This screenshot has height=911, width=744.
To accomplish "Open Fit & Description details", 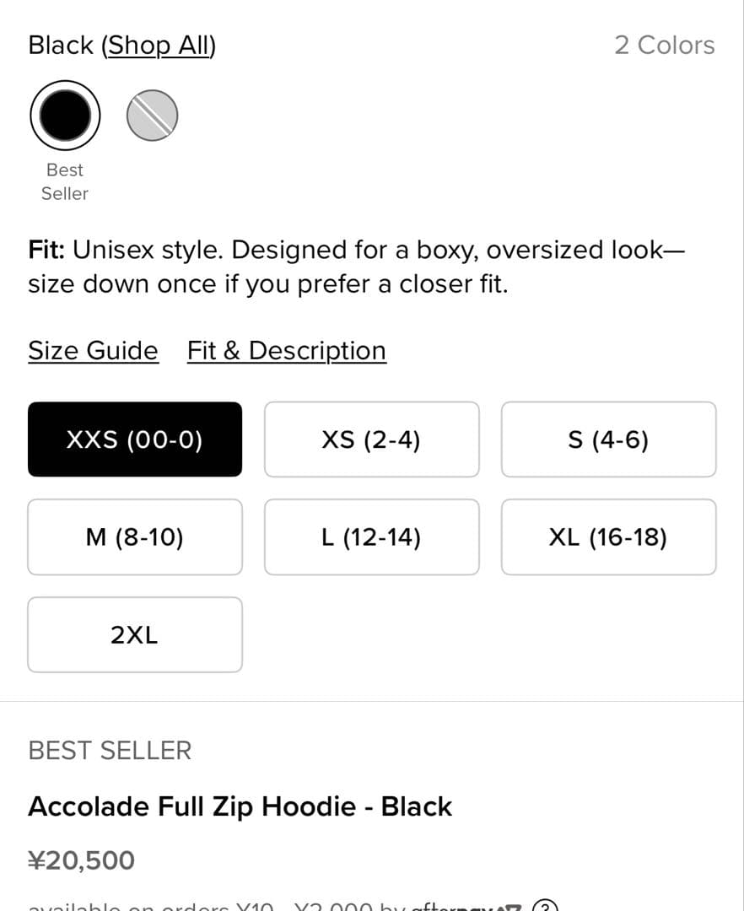I will tap(287, 351).
